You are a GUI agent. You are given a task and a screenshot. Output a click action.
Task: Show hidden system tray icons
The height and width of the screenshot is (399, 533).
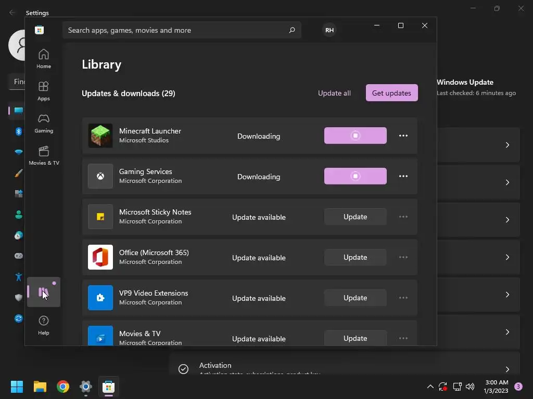[430, 387]
